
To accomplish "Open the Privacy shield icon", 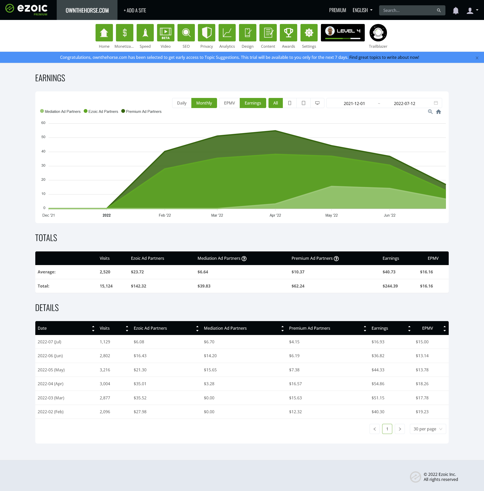I will (x=206, y=33).
